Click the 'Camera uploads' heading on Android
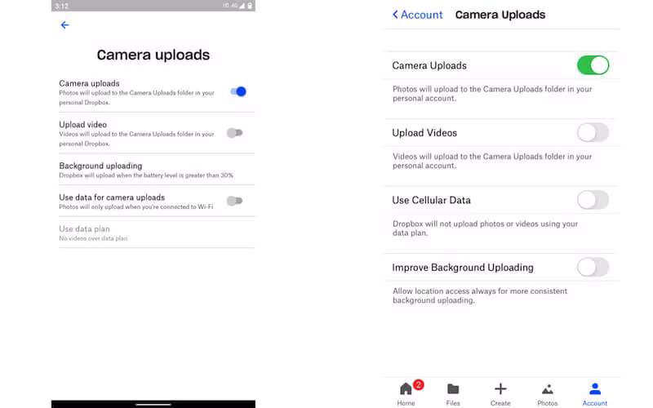653x408 pixels. point(153,55)
